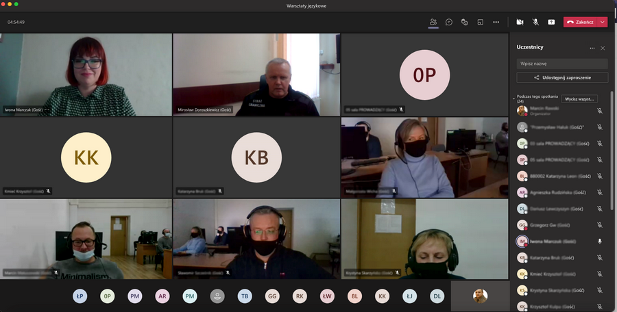Open the reactions menu icon
This screenshot has height=312, width=617.
point(464,22)
